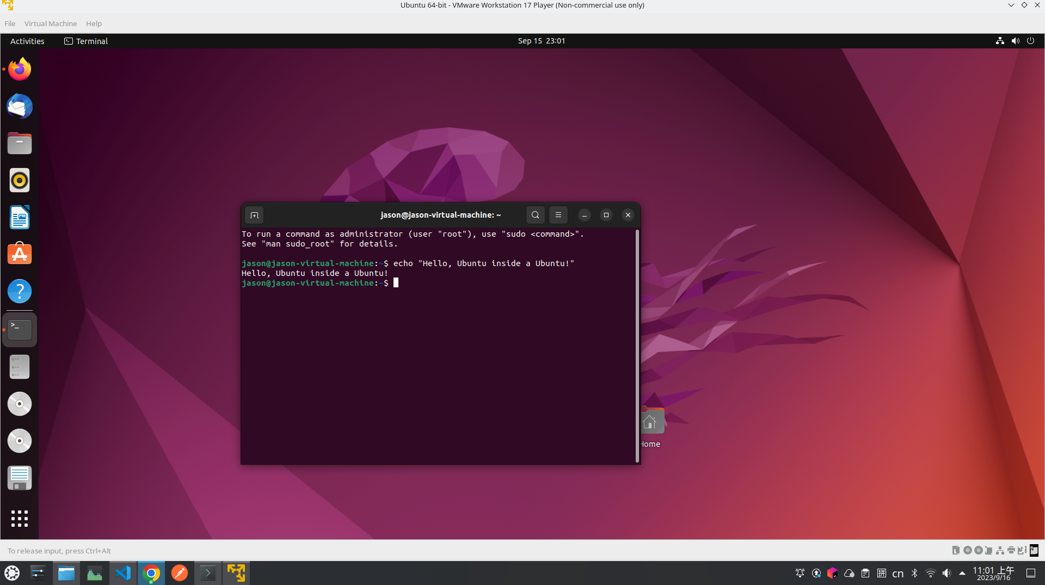Click the network icon in Ubuntu top bar
The width and height of the screenshot is (1045, 585).
point(1000,41)
